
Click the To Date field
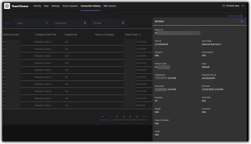[x=109, y=23]
